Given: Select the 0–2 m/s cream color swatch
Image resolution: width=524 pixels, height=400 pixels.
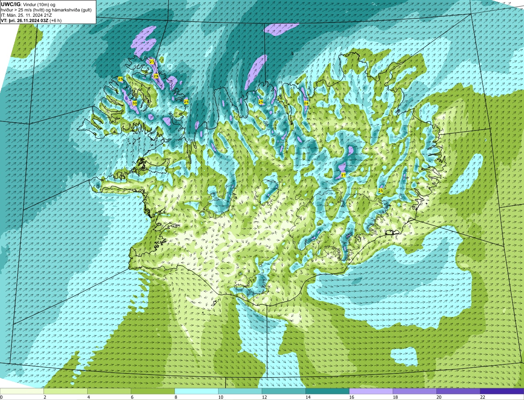Looking at the screenshot, I should pos(22,391).
